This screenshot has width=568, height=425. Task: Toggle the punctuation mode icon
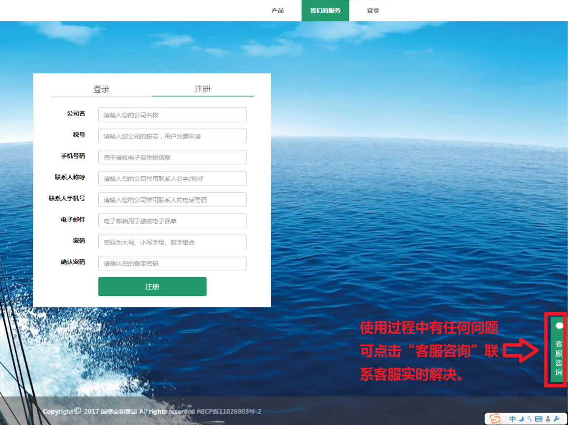(x=529, y=419)
